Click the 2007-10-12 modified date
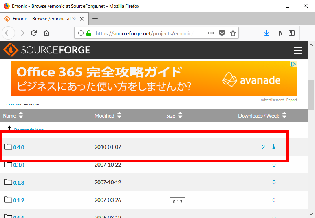Screen dimensions: 315x218 click(x=108, y=182)
